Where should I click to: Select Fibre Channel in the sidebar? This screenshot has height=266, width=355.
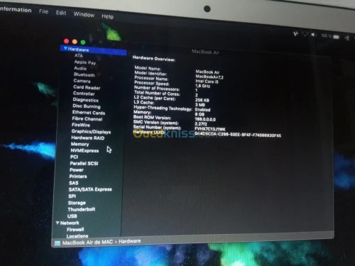87,118
